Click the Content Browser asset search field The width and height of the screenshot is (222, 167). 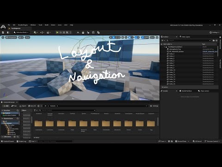tap(68, 110)
